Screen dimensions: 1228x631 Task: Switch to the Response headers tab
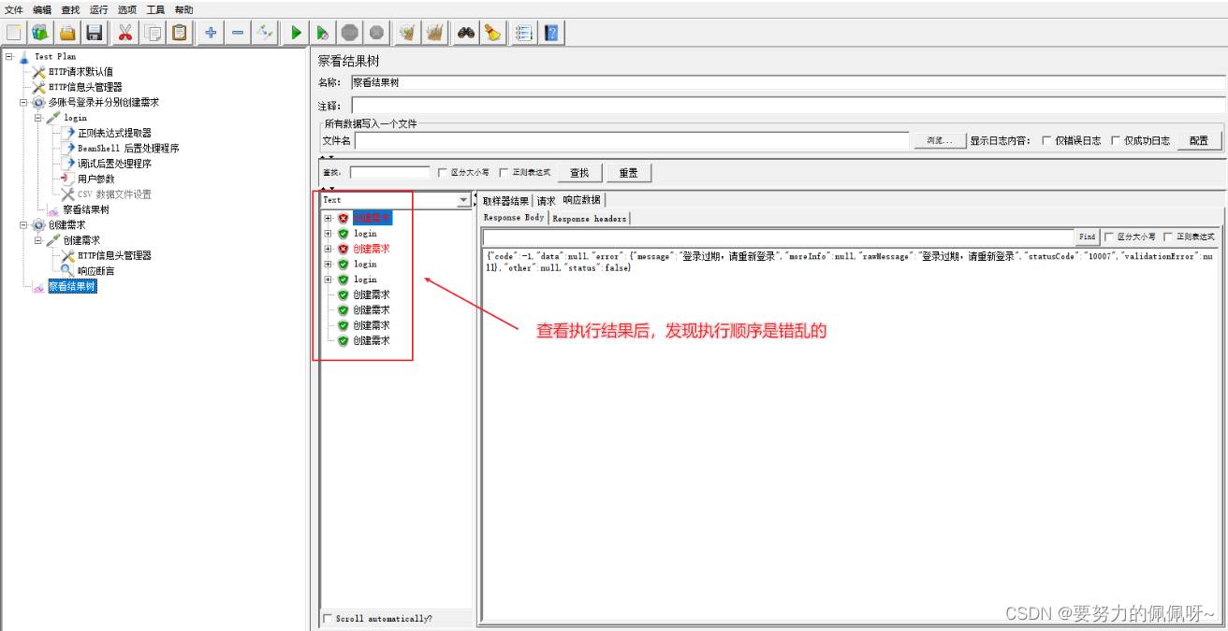click(589, 218)
